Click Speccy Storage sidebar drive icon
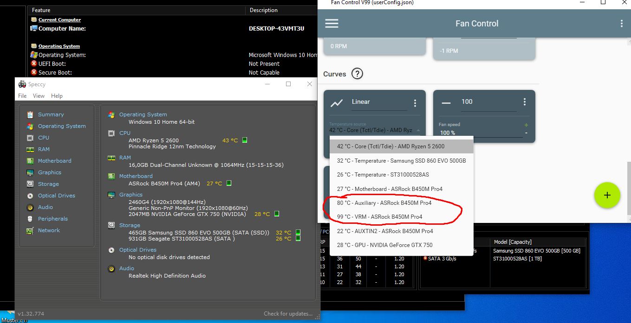631x323 pixels. point(30,184)
